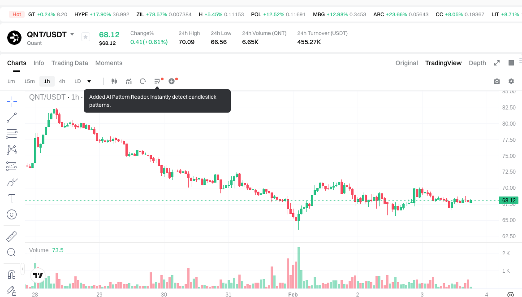This screenshot has height=297, width=522.
Task: Expand the QNT/USDT pair selector arrow
Action: [x=72, y=35]
